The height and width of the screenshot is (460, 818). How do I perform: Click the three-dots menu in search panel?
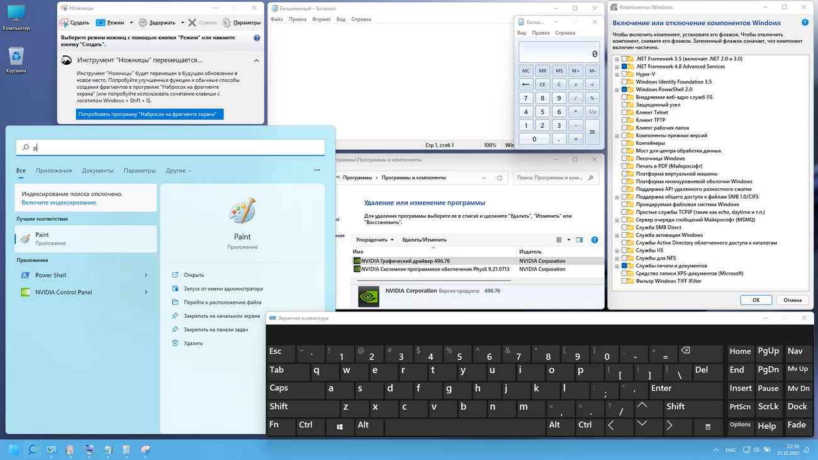click(317, 170)
